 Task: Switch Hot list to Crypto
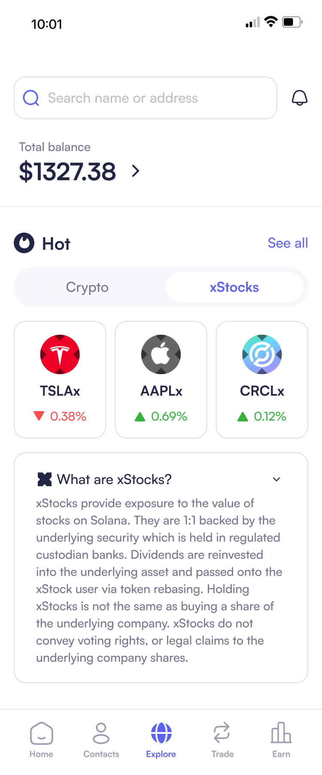[x=87, y=287]
